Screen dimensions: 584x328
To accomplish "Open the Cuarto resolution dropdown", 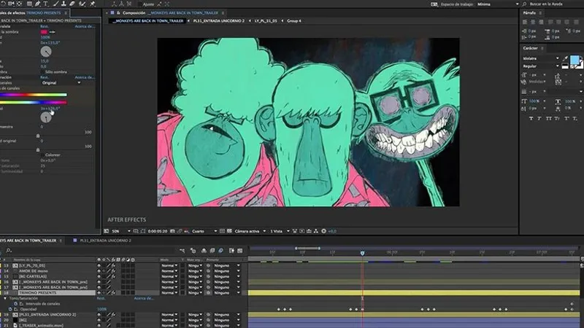I will [204, 231].
